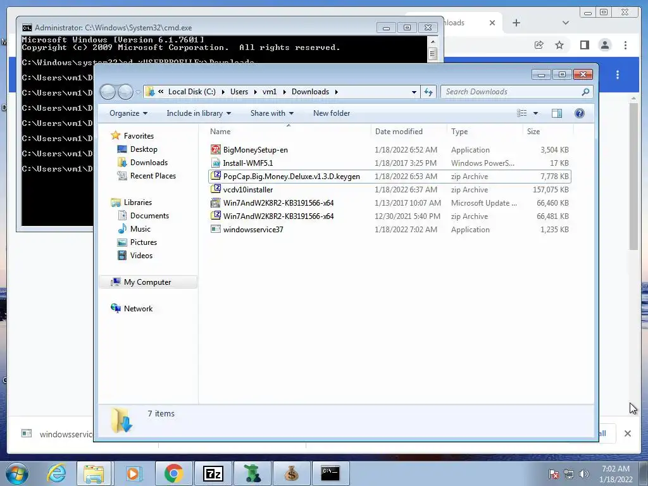Viewport: 648px width, 486px height.
Task: Open Windows Start button
Action: click(17, 473)
